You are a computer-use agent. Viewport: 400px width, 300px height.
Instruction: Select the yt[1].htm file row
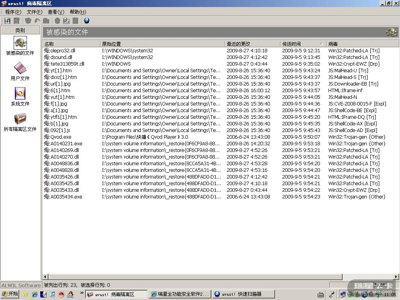(220, 70)
